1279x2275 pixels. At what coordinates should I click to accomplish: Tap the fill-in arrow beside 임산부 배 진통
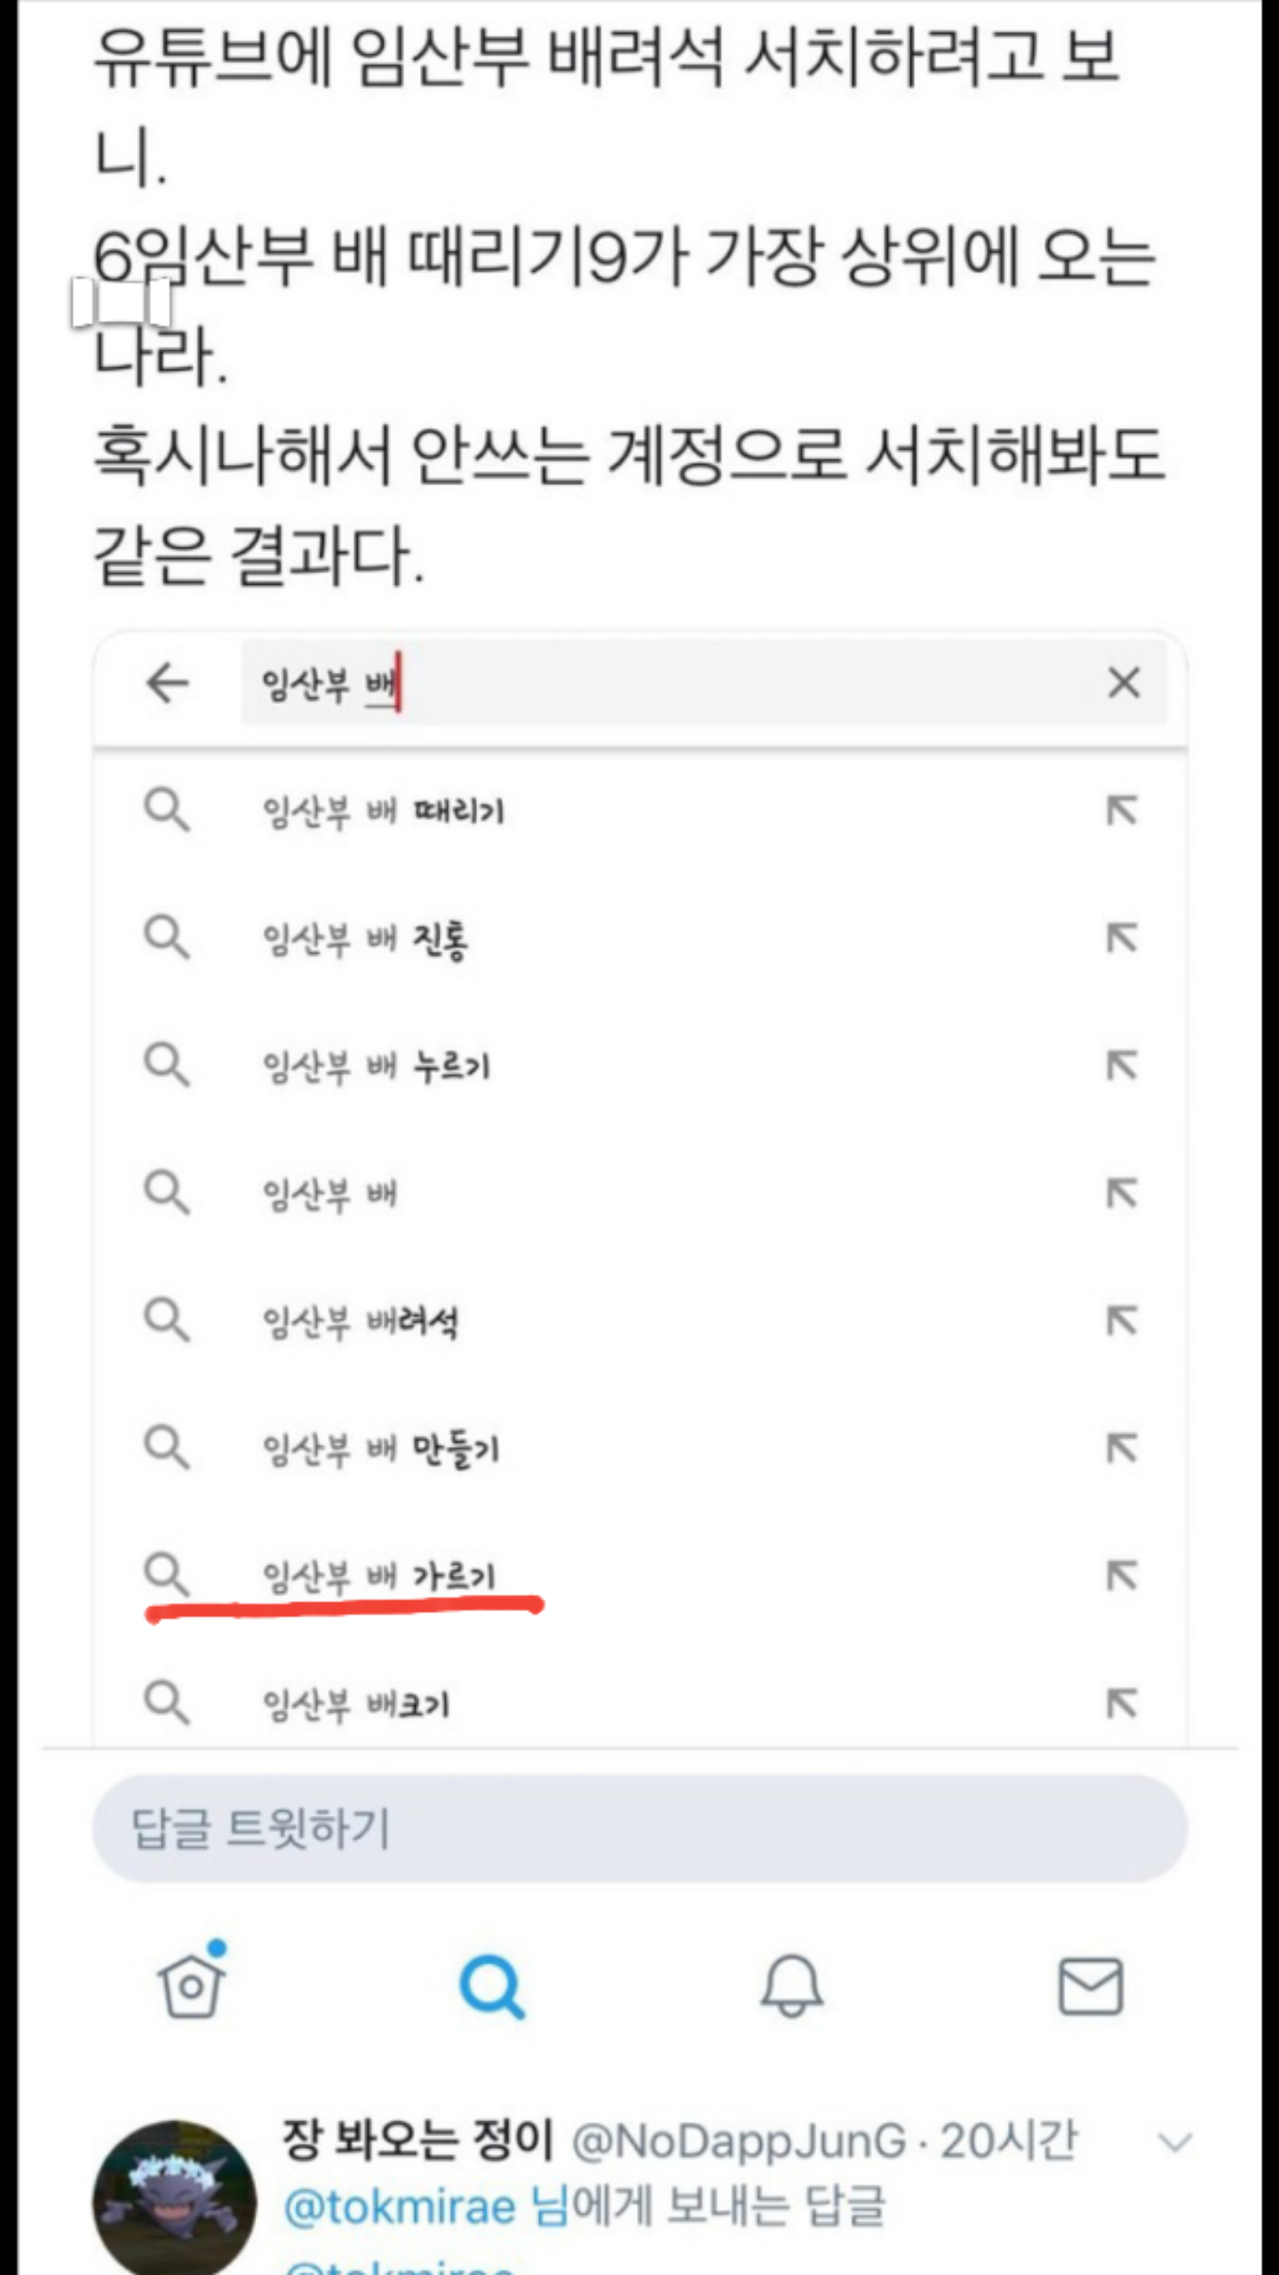coord(1122,938)
